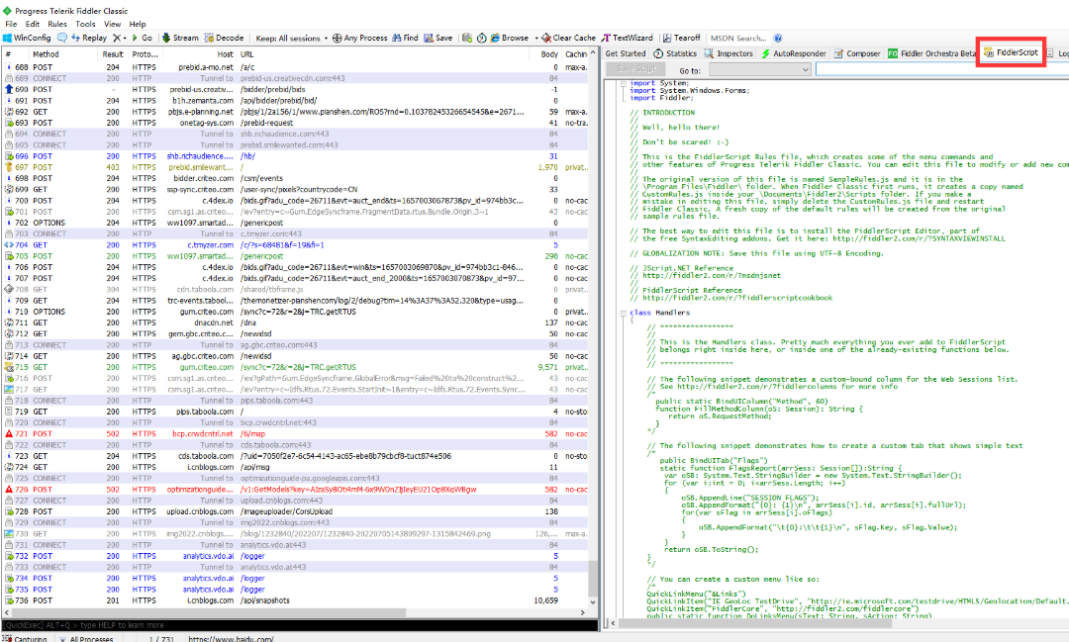
Task: Click the camera screenshot icon
Action: click(467, 39)
